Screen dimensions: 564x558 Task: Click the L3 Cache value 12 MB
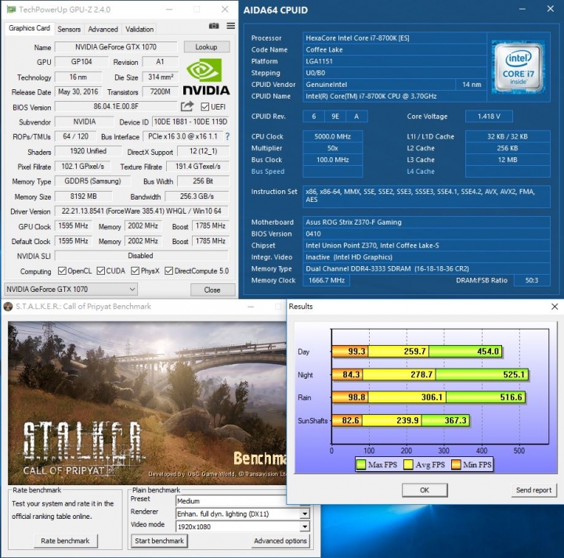pyautogui.click(x=508, y=160)
